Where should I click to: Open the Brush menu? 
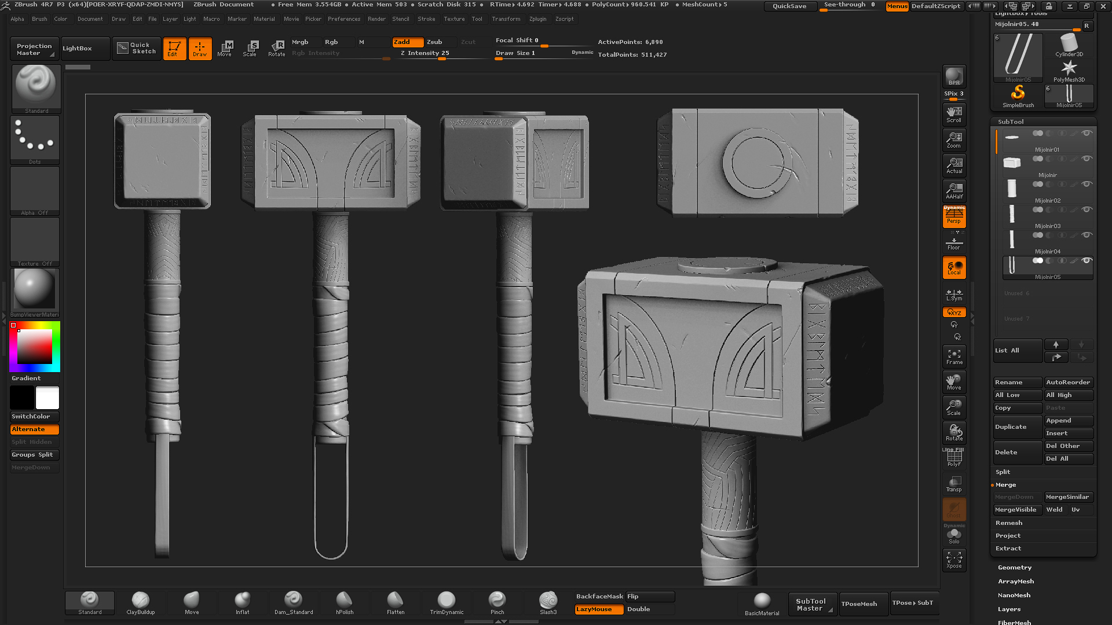[x=39, y=19]
